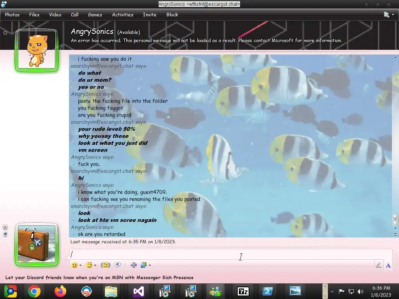This screenshot has width=399, height=299.
Task: Click the voice clip speaker-bubble icon
Action: tap(118, 265)
